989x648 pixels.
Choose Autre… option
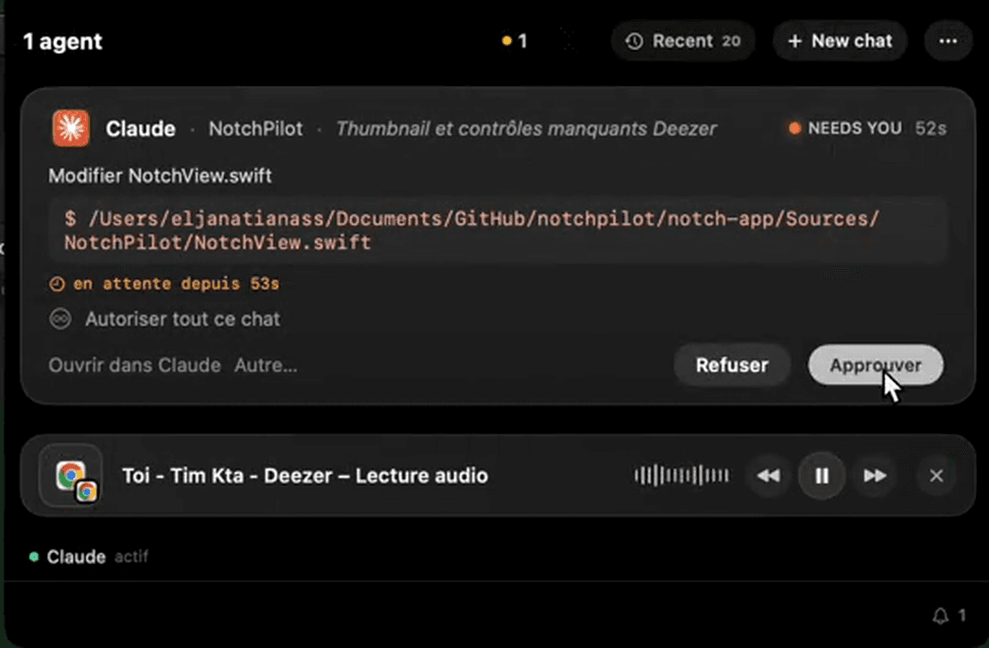click(x=266, y=365)
